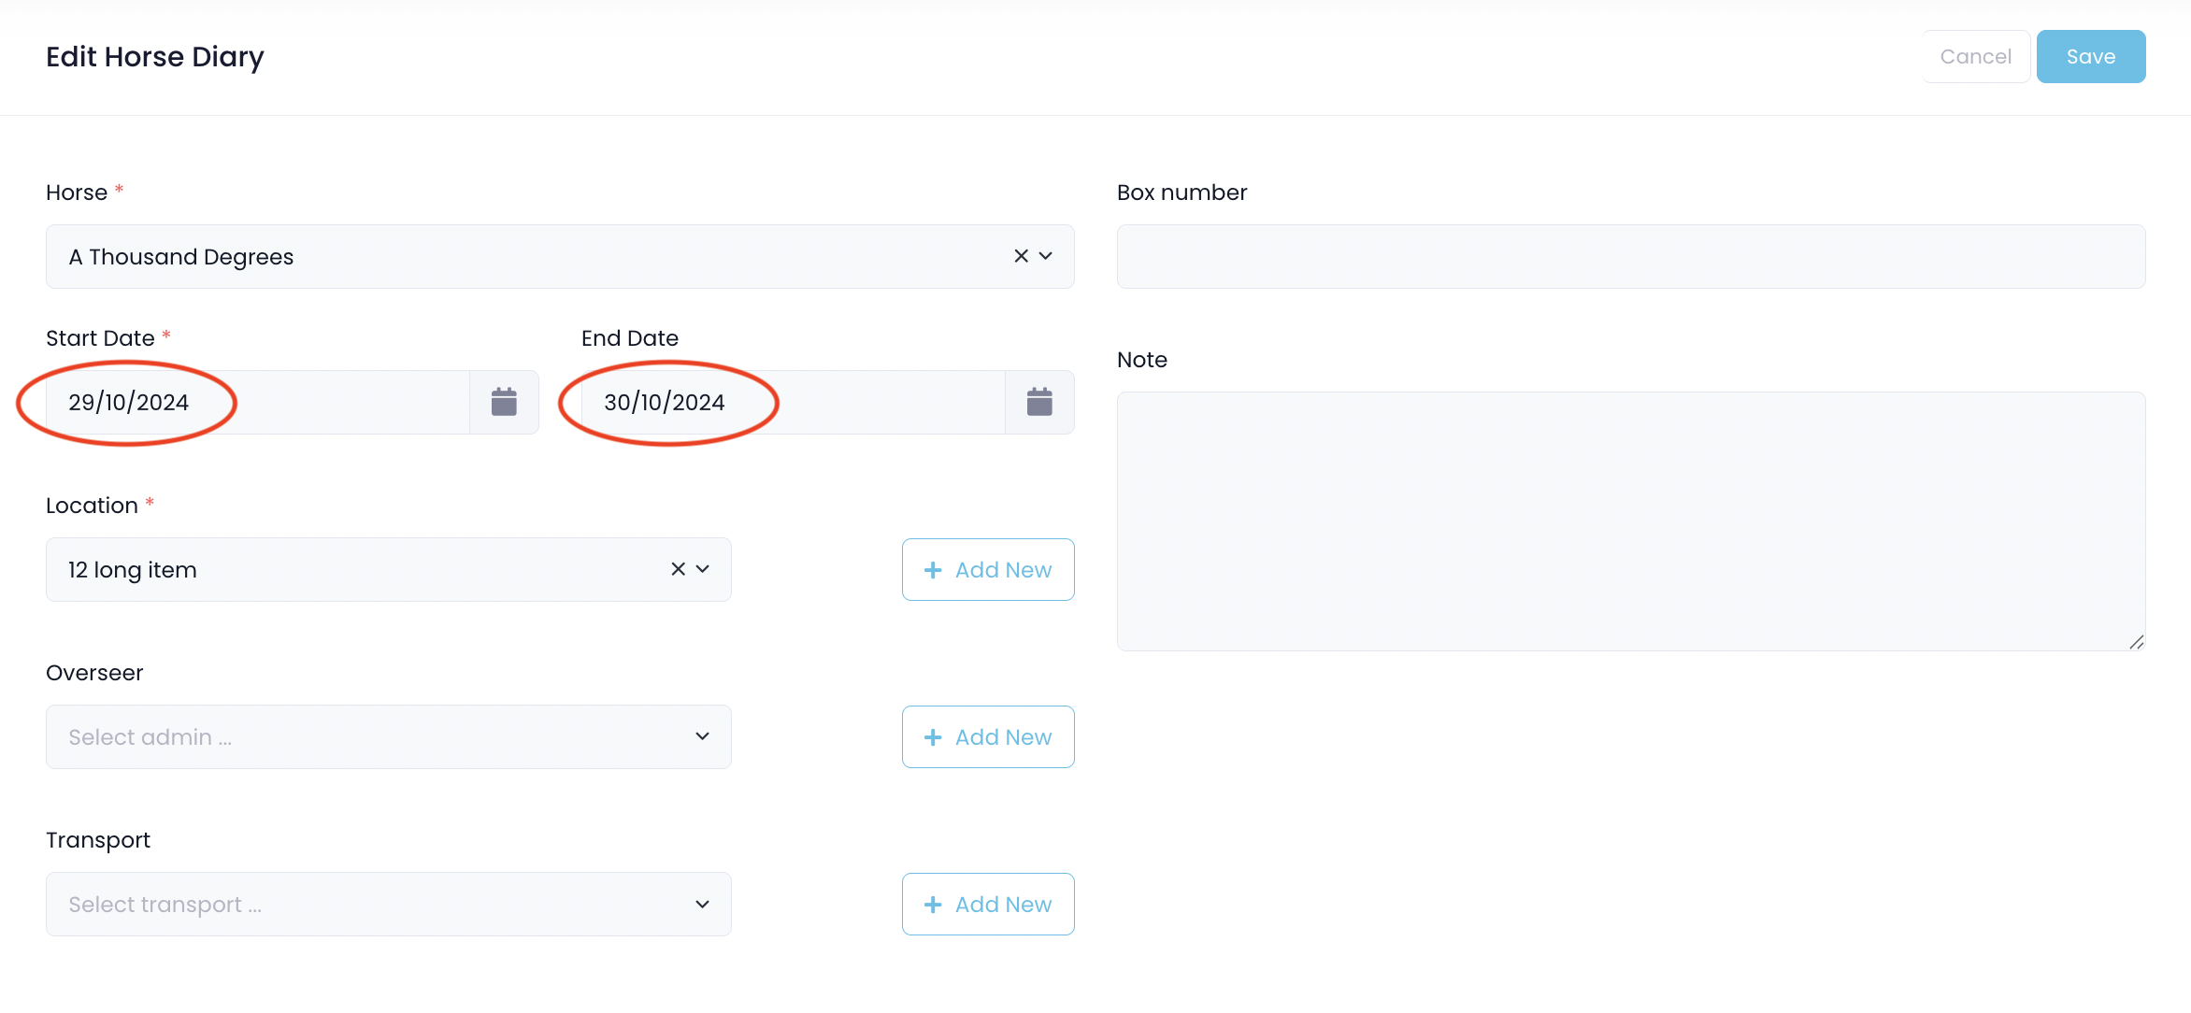Clear the Location selection with X icon

click(x=678, y=569)
